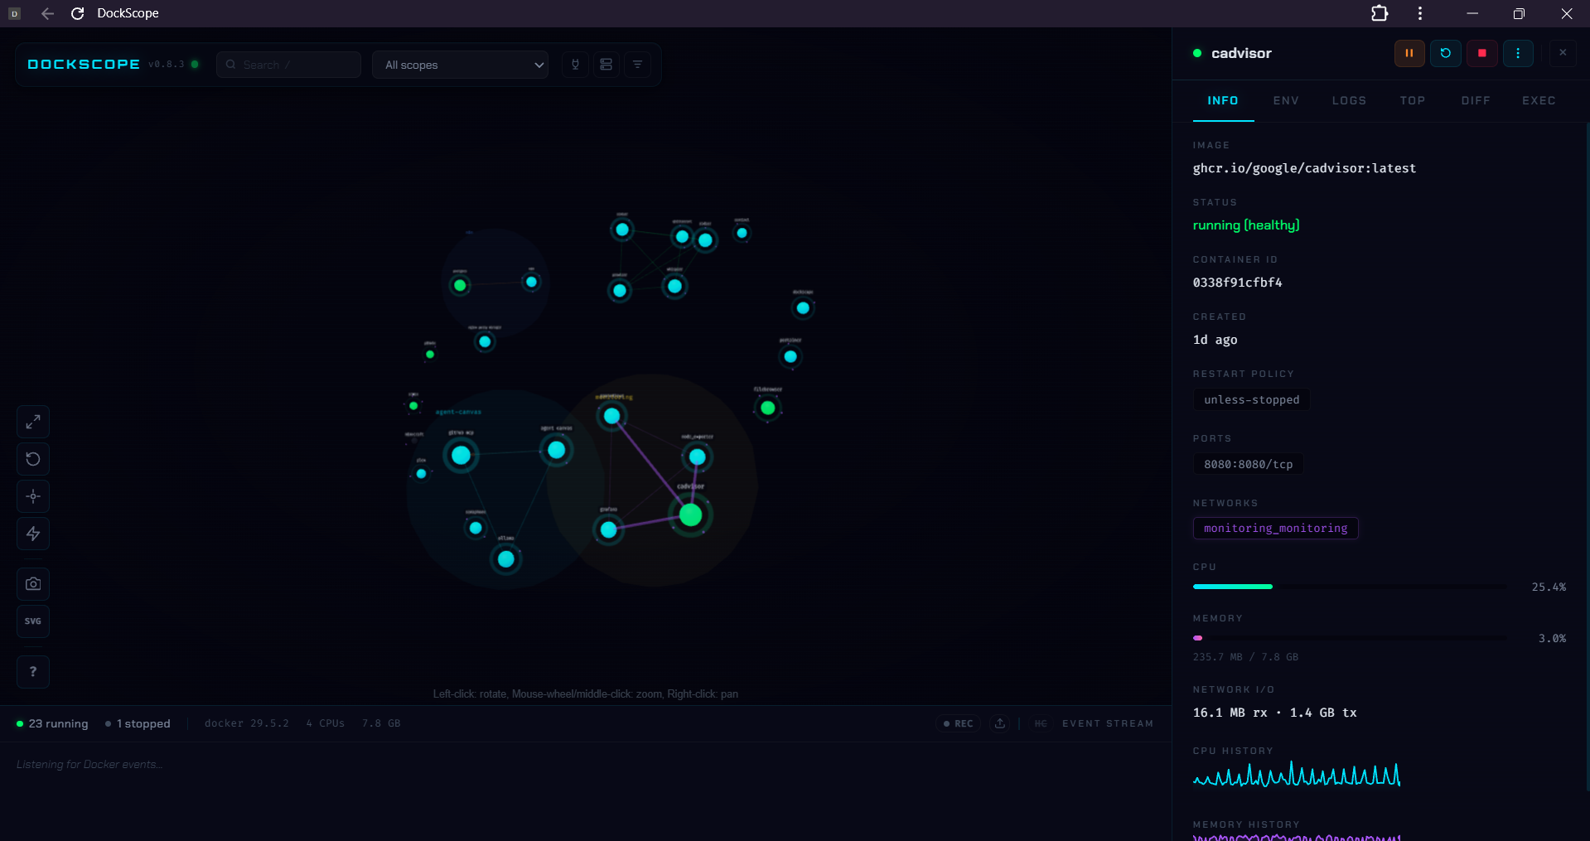The width and height of the screenshot is (1590, 841).
Task: Toggle the REC recording button
Action: pyautogui.click(x=959, y=723)
